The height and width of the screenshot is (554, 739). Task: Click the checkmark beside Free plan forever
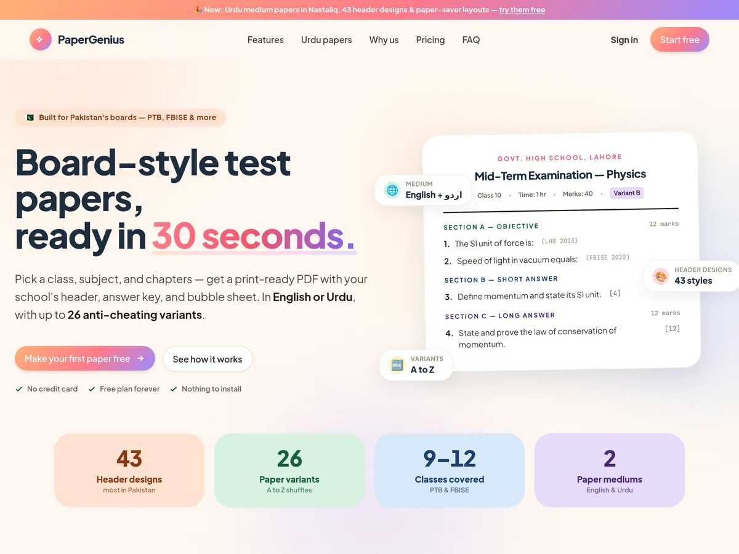pyautogui.click(x=92, y=389)
